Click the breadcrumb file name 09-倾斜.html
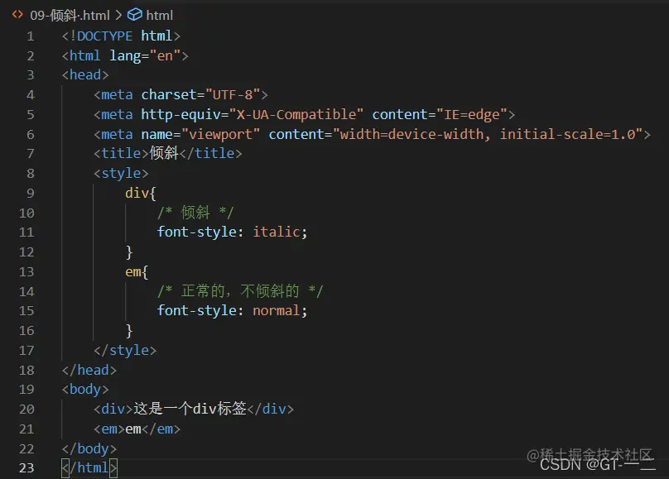669x479 pixels. 70,16
